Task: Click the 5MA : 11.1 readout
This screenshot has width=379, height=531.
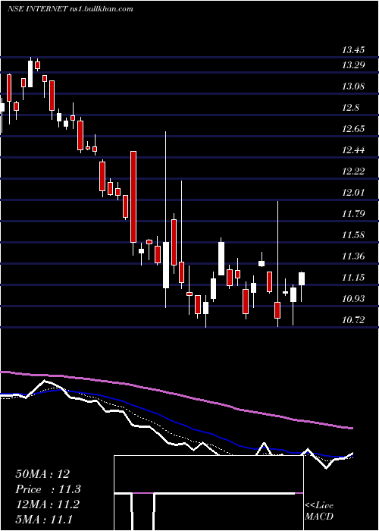Action: (44, 519)
